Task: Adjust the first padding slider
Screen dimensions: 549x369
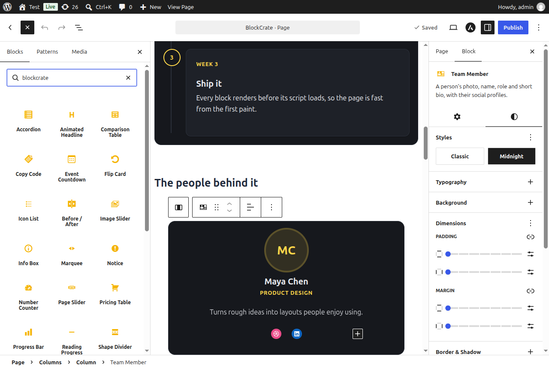Action: click(485, 254)
